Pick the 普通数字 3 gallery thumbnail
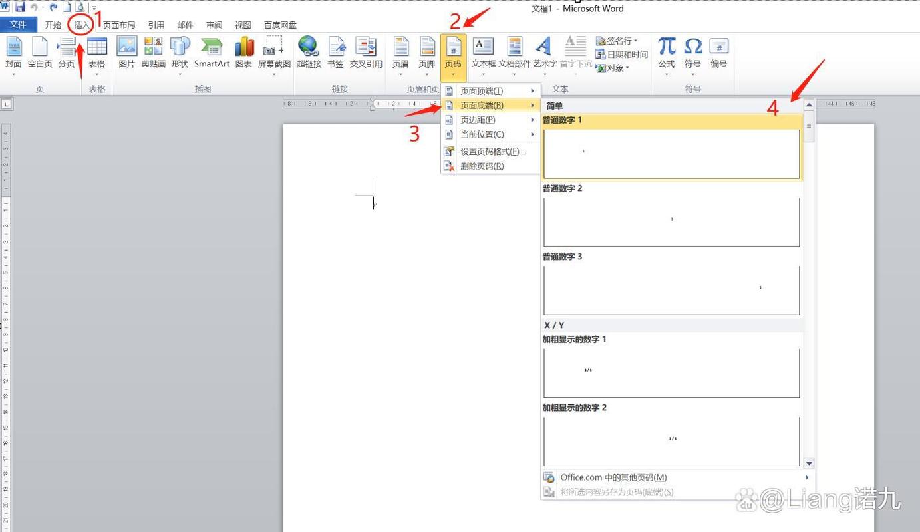Screen dimensions: 920x532 pyautogui.click(x=672, y=290)
